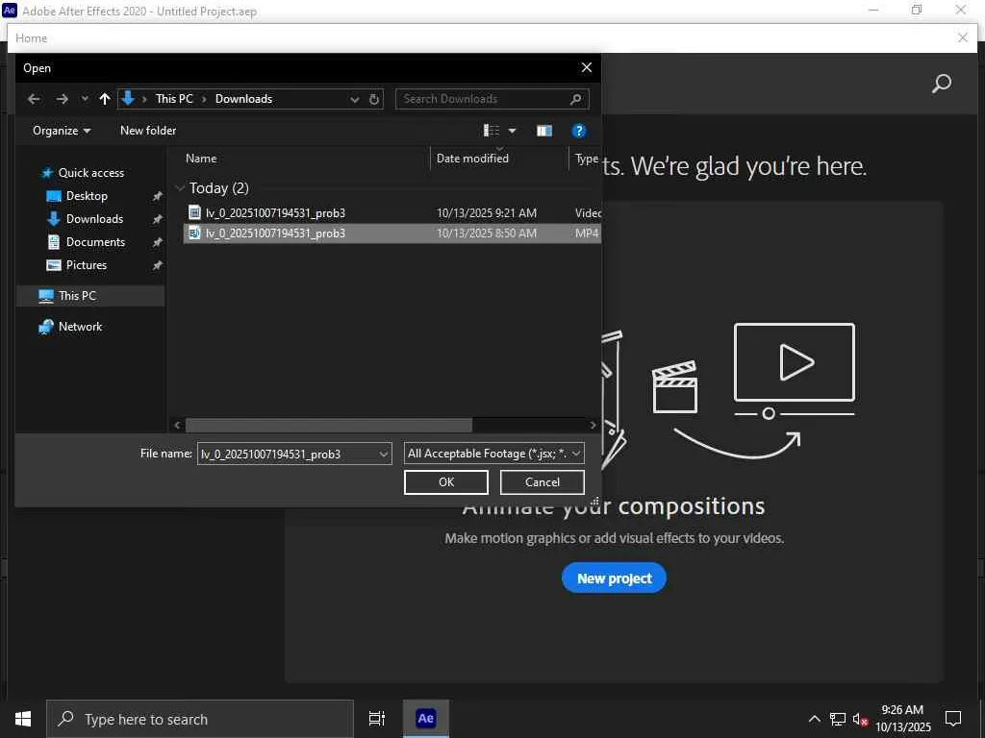985x738 pixels.
Task: Click the horizontal scrollbar in file list
Action: pyautogui.click(x=329, y=426)
